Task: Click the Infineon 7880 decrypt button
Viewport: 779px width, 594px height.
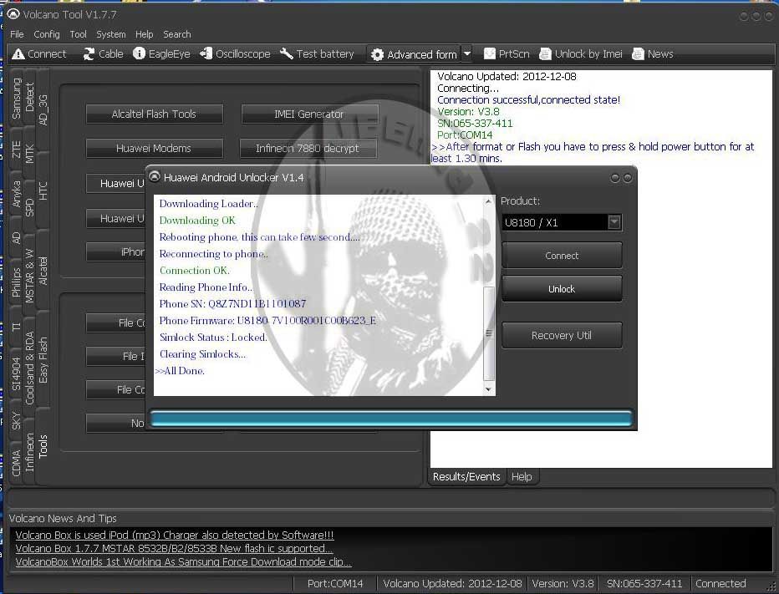Action: click(x=308, y=148)
